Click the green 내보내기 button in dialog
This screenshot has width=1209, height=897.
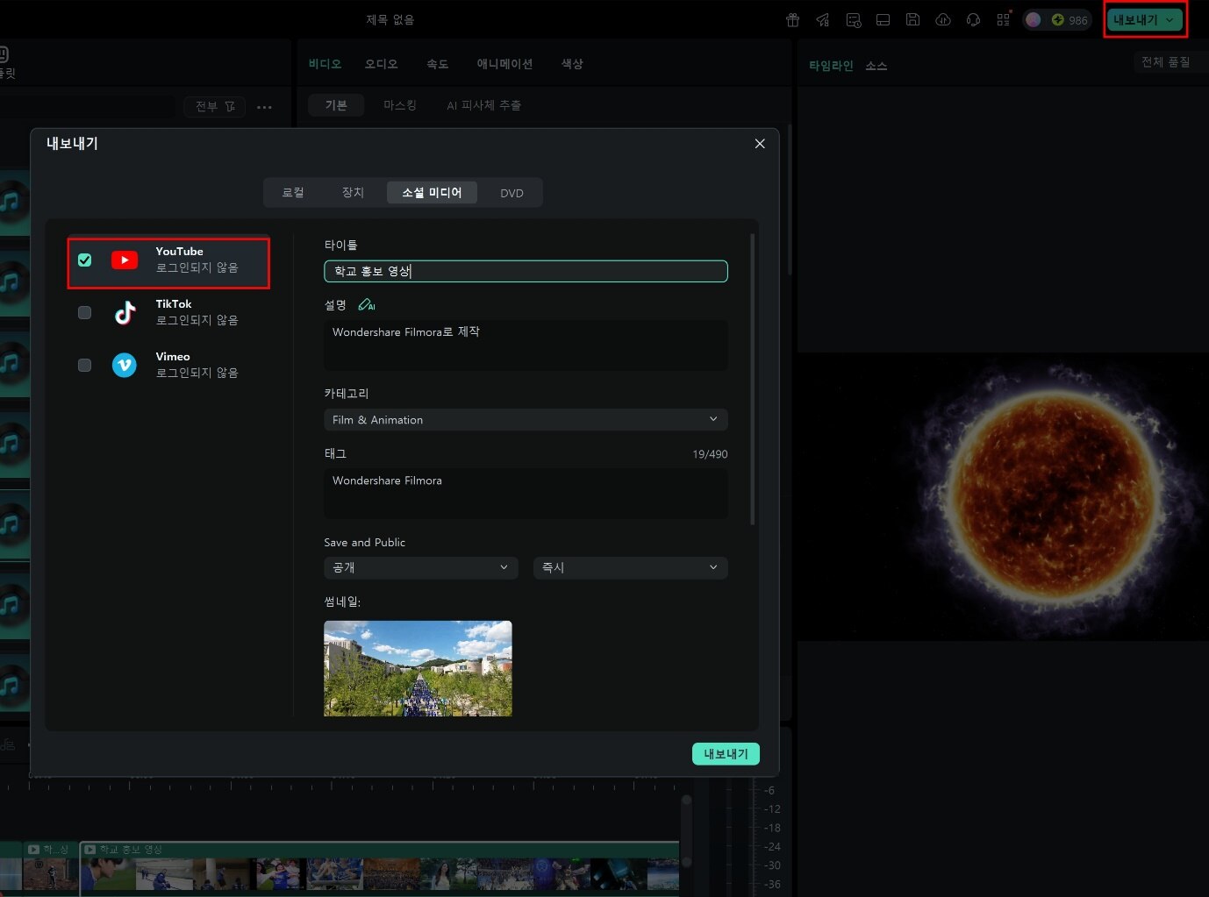click(x=726, y=754)
